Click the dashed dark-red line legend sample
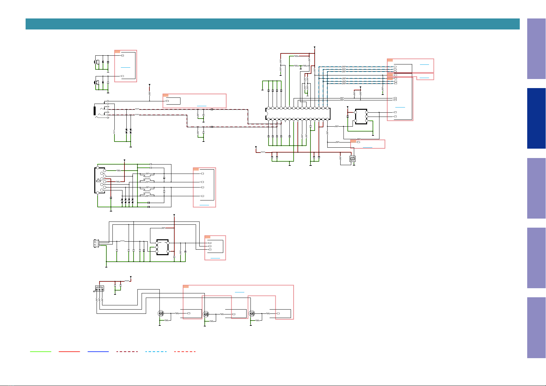 click(127, 351)
